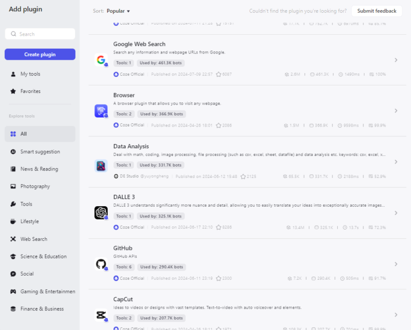
Task: Click the star icon on Google Web Search
Action: click(219, 74)
